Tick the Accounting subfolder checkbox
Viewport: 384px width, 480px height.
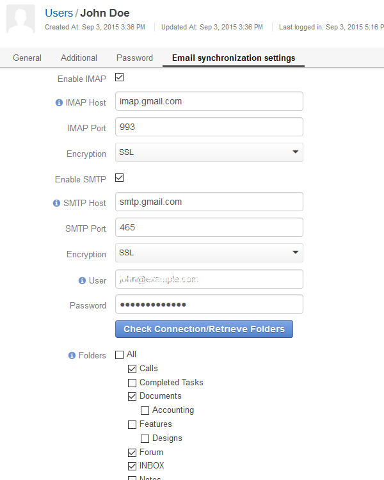[x=145, y=410]
